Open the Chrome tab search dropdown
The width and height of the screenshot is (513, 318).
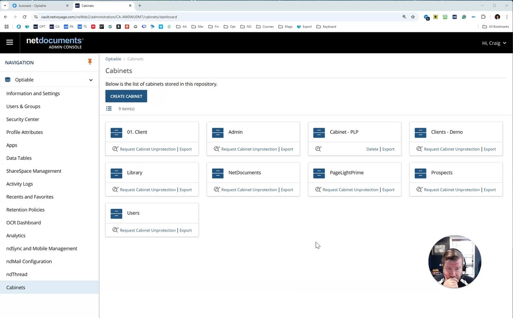tap(5, 6)
